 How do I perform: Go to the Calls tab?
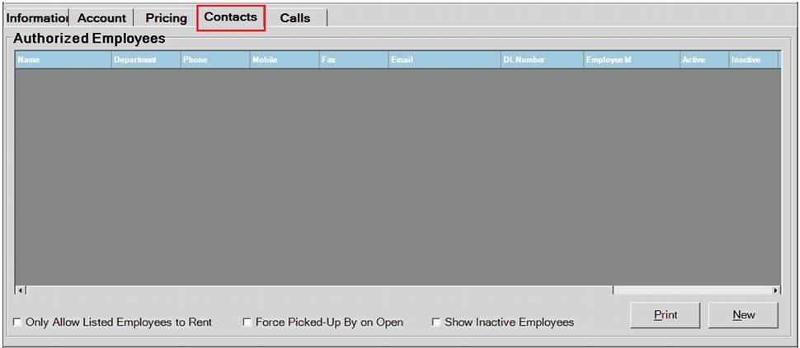coord(294,17)
